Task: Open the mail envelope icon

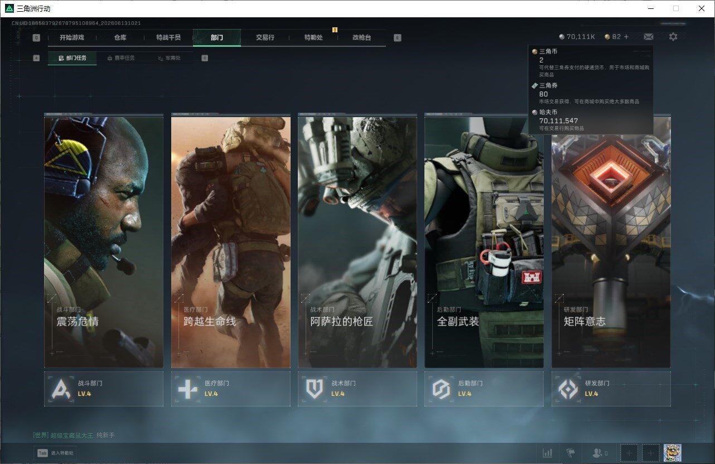Action: [648, 37]
